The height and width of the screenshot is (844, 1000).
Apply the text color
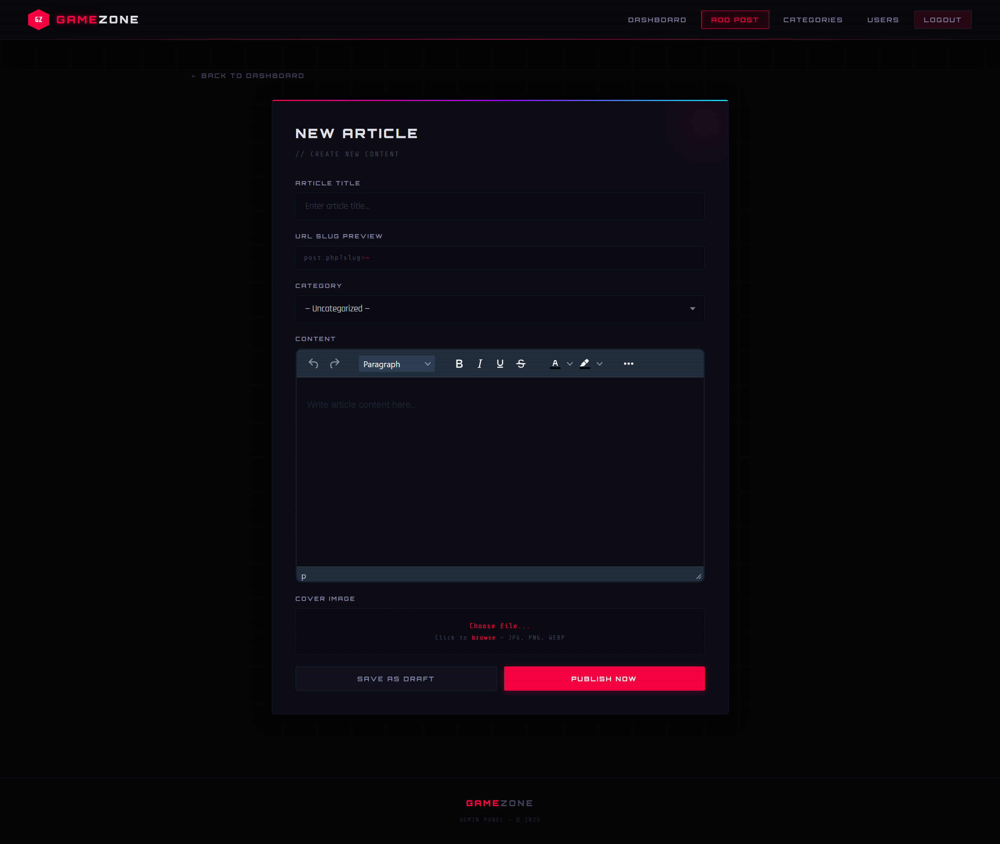[x=555, y=364]
